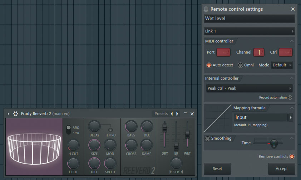Enable Record automation
Screen dimensions: 301x180
coord(290,97)
